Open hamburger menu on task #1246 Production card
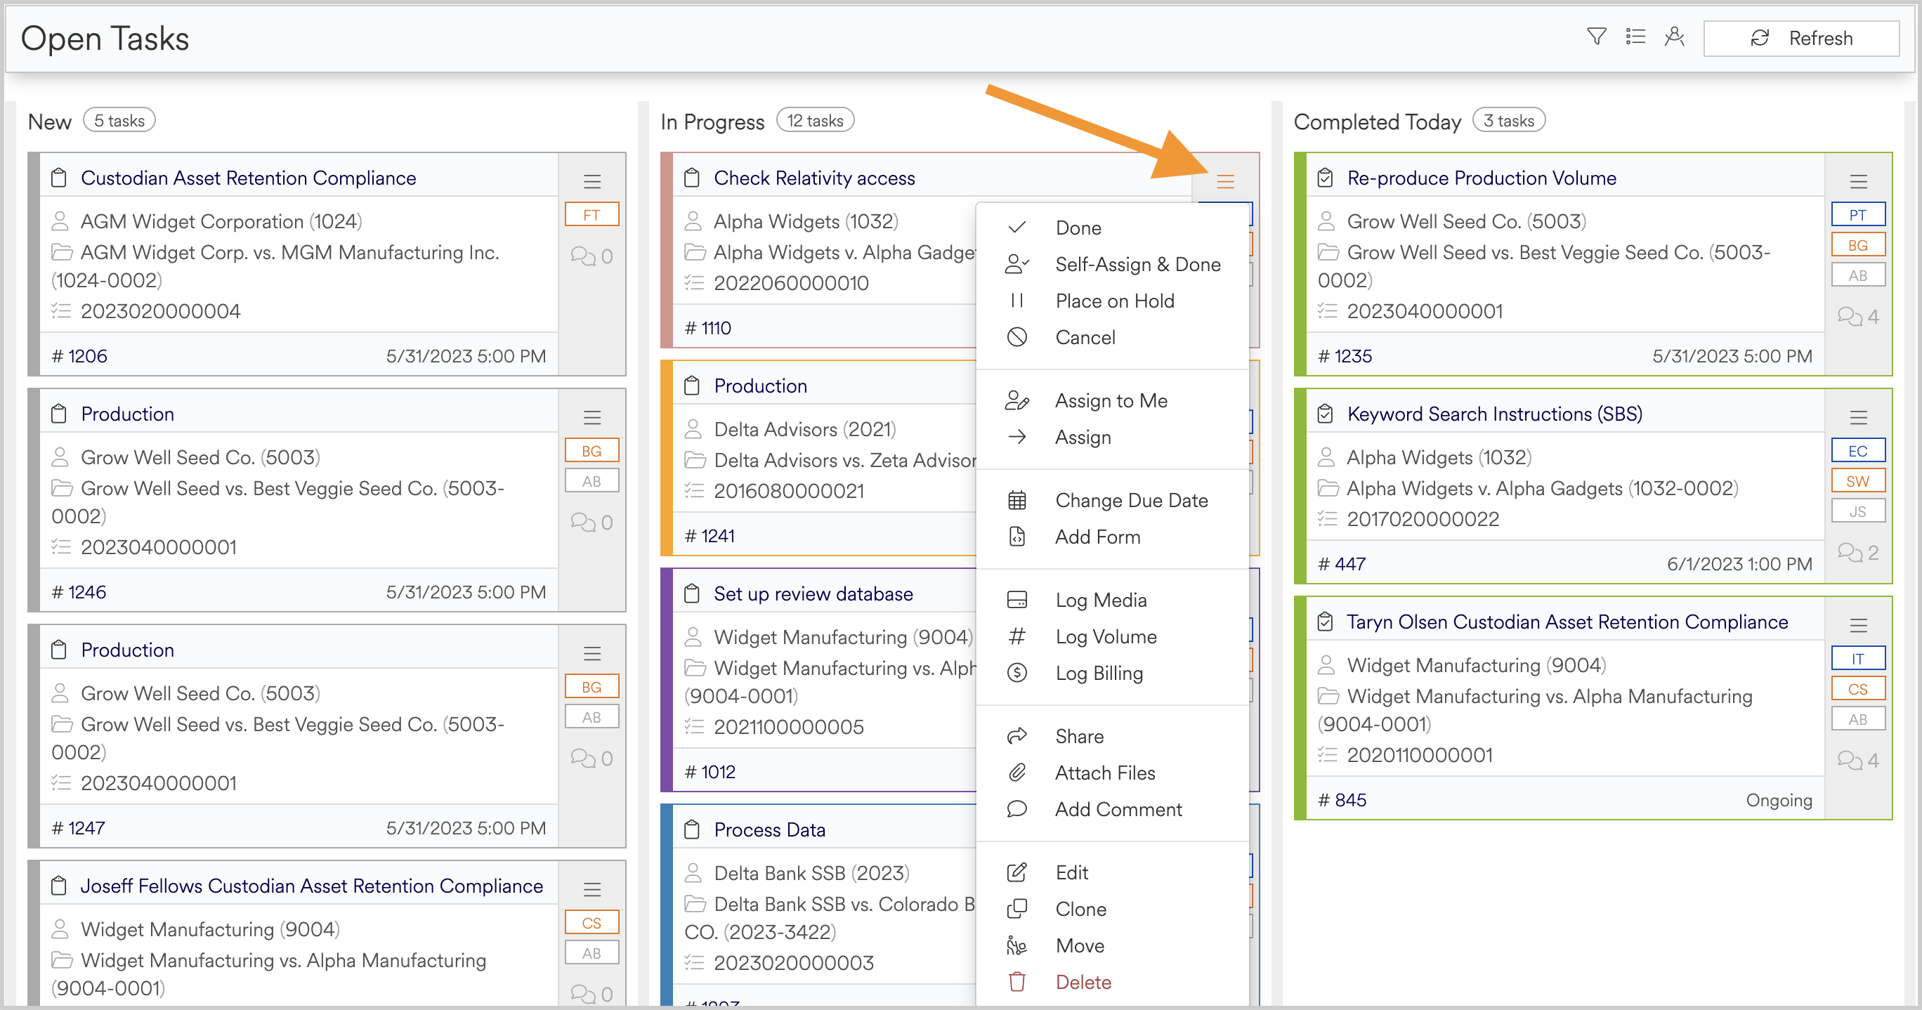 click(x=592, y=418)
